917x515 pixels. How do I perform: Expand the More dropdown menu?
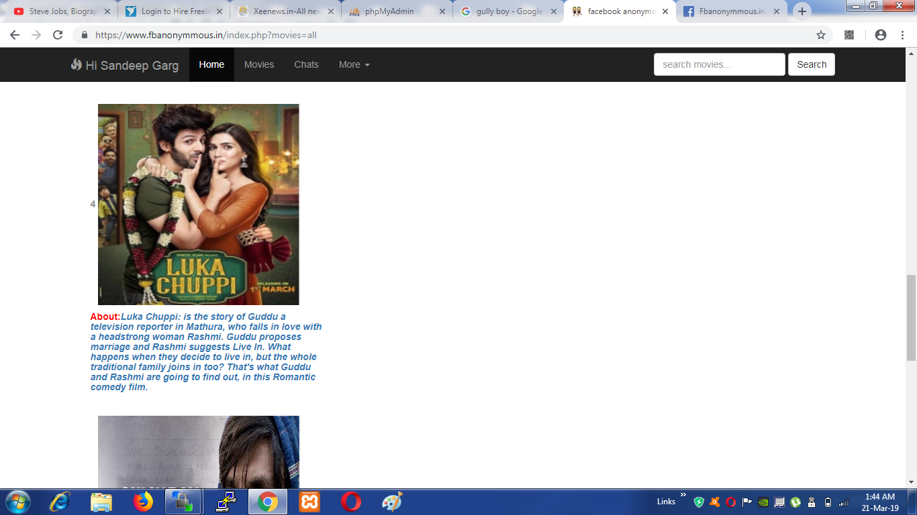point(354,64)
